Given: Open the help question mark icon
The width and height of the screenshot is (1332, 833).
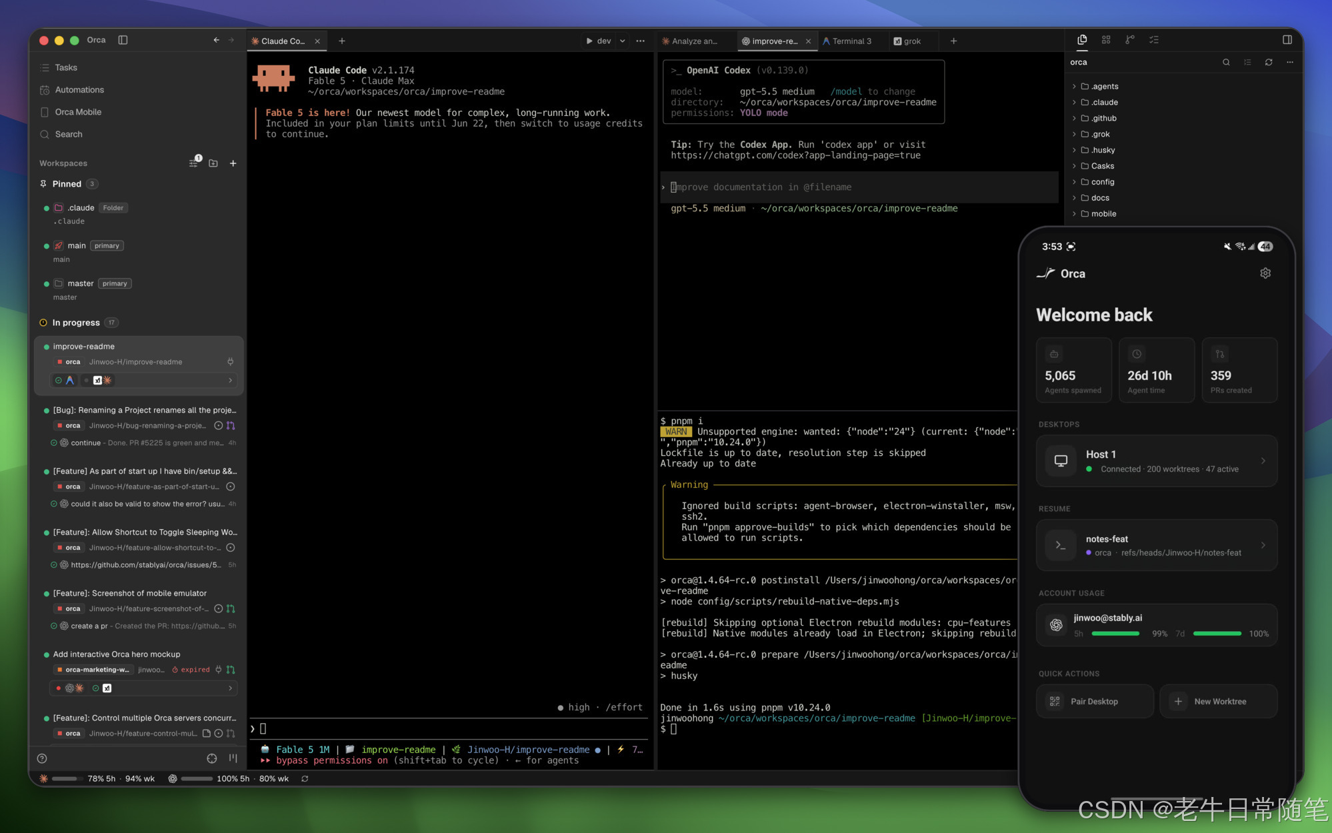Looking at the screenshot, I should [x=42, y=758].
